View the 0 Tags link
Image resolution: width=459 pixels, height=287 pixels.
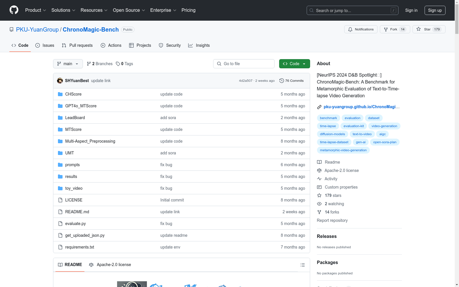125,64
